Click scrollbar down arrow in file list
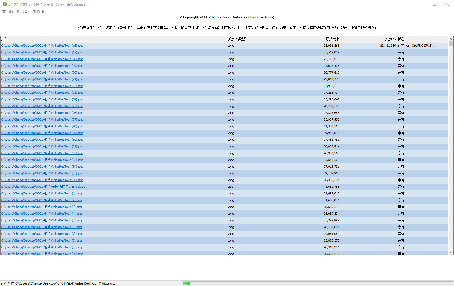Screen dimensions: 454x286 451,252
